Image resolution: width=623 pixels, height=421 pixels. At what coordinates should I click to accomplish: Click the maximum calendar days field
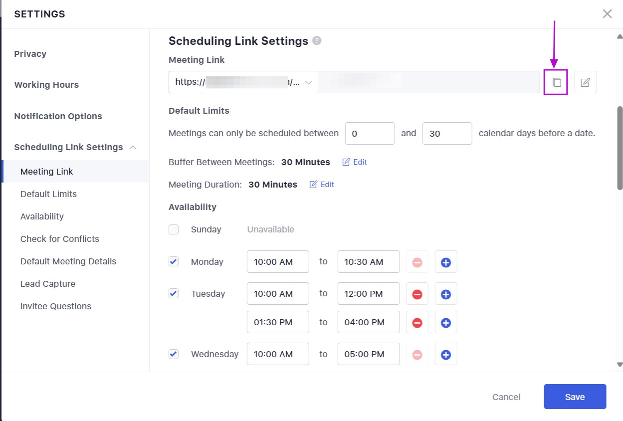(447, 134)
